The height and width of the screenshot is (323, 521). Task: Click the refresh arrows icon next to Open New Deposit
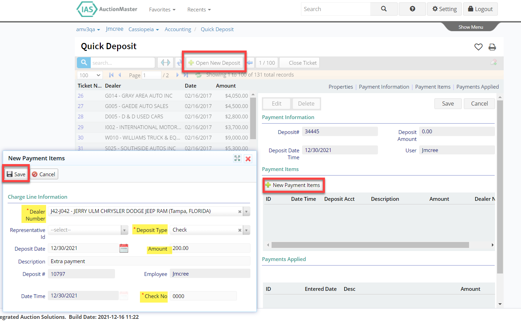point(179,63)
